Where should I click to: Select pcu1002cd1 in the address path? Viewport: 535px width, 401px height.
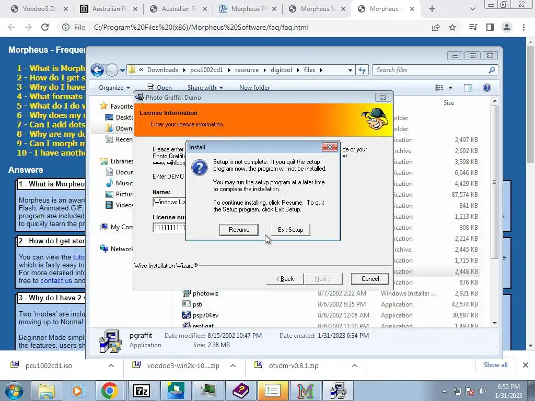[206, 70]
